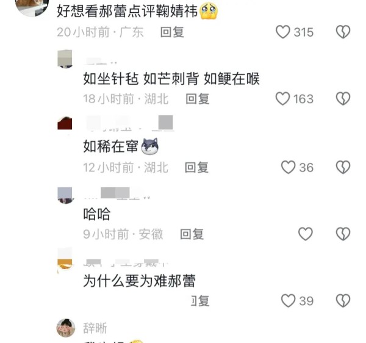Image resolution: width=366 pixels, height=343 pixels.
Task: Open avatar of the 如坐针毡 commenter
Action: click(65, 59)
